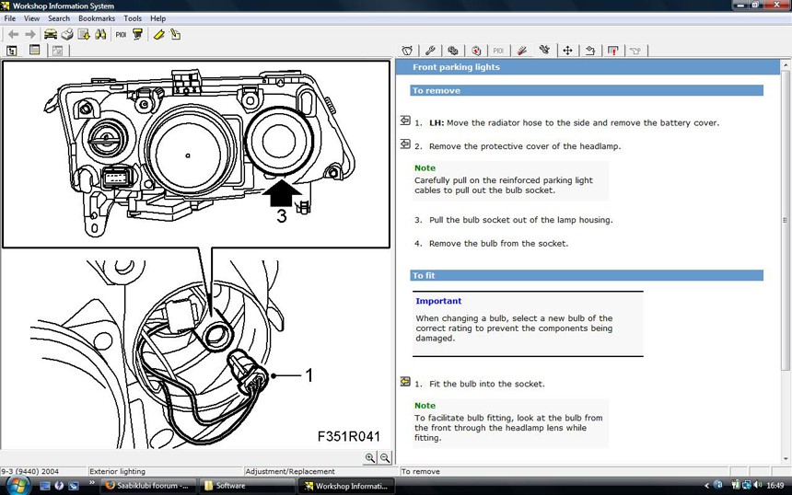This screenshot has height=495, width=792.
Task: Zoom out of the headlamp diagram
Action: click(385, 457)
